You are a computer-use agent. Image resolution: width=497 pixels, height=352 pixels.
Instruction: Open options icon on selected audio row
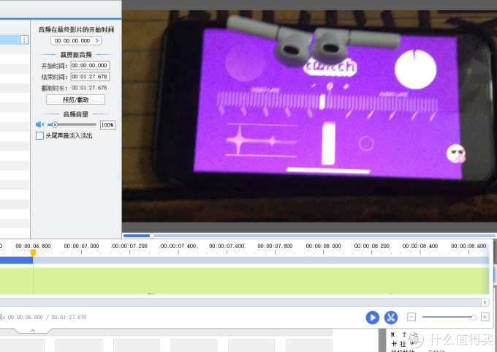click(24, 40)
